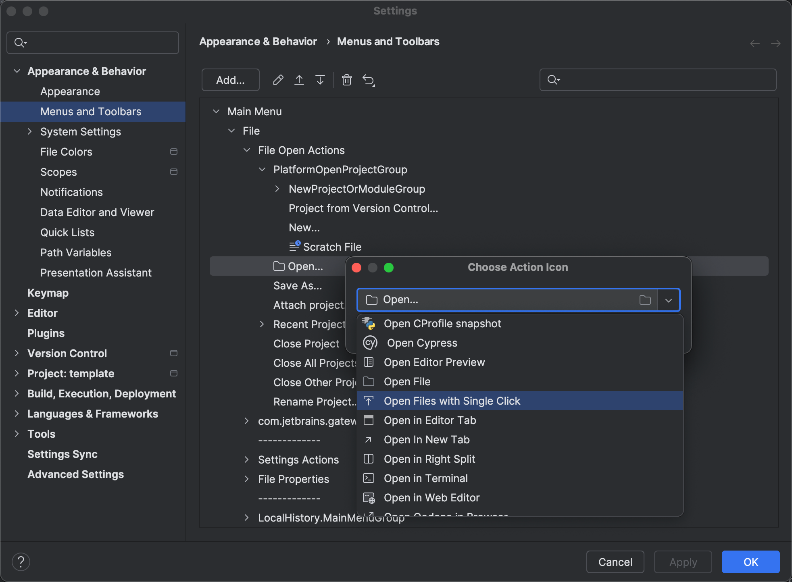Image resolution: width=792 pixels, height=582 pixels.
Task: Move selected item down with the arrow icon
Action: (x=319, y=80)
